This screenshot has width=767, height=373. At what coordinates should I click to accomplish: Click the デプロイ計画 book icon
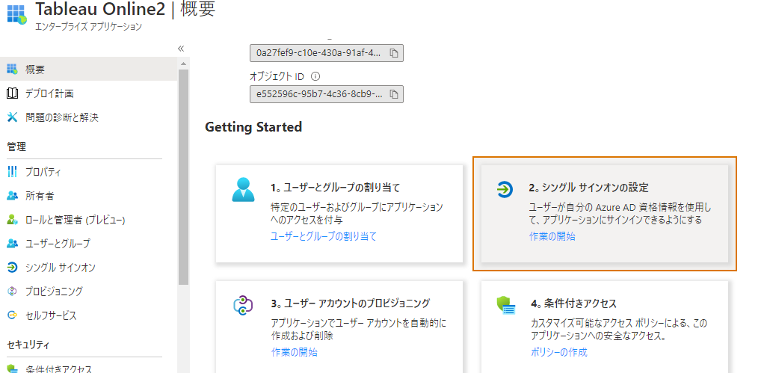12,93
